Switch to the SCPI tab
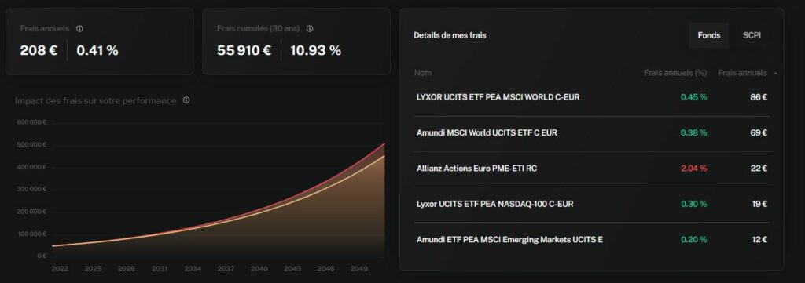Image resolution: width=805 pixels, height=283 pixels. pos(752,35)
